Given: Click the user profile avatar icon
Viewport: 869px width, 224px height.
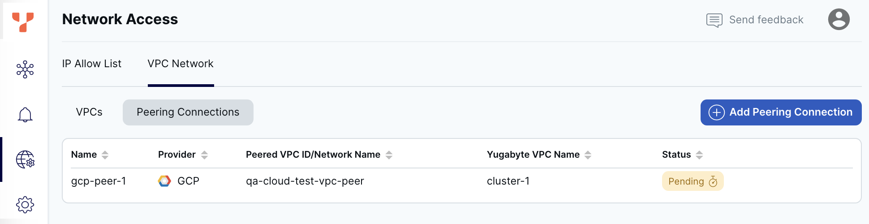Looking at the screenshot, I should pos(839,19).
